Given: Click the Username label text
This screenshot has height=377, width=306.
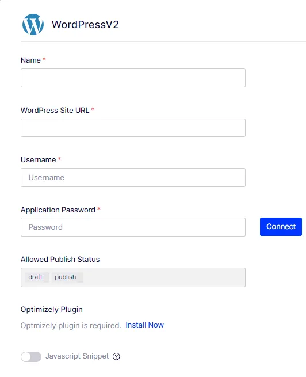Looking at the screenshot, I should (38, 159).
